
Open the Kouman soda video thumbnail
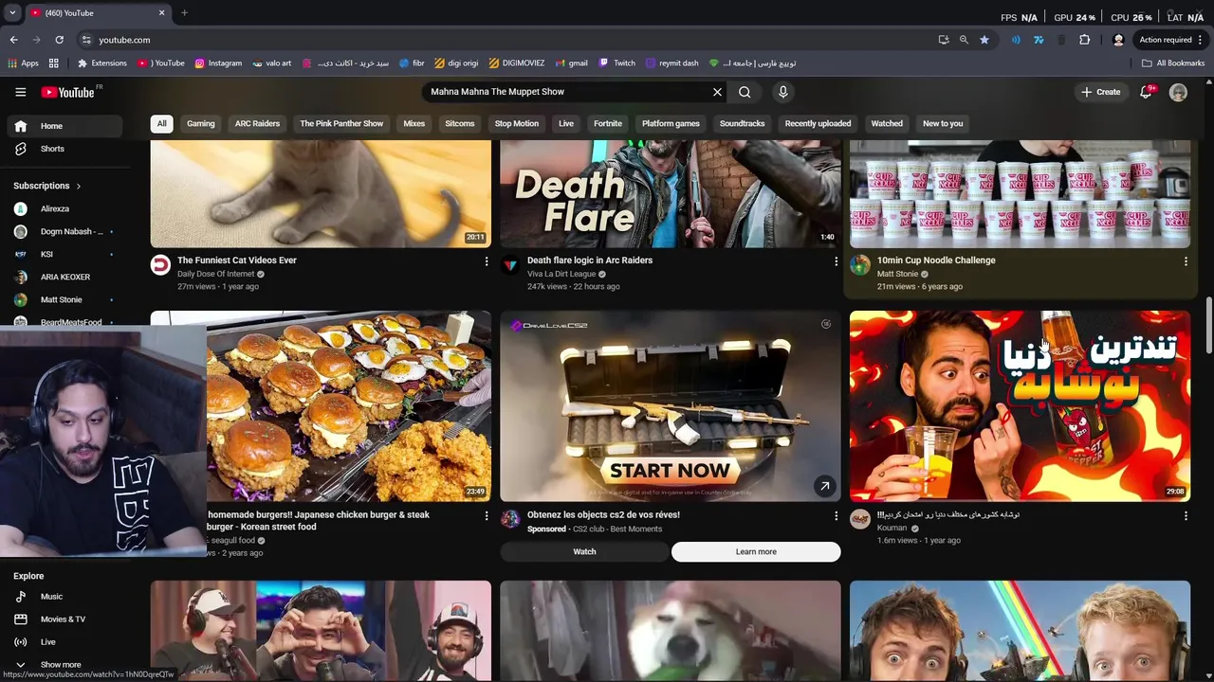[1020, 406]
